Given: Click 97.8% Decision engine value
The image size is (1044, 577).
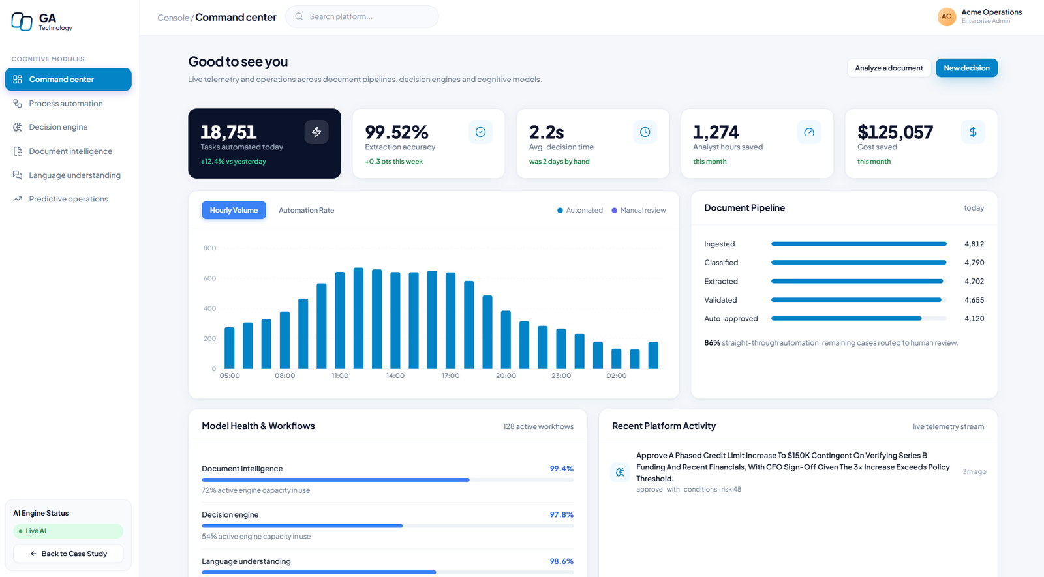Looking at the screenshot, I should point(561,515).
